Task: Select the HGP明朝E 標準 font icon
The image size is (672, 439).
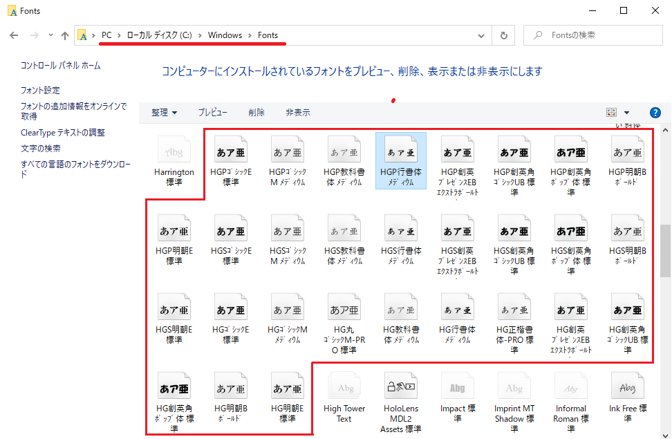Action: point(174,229)
